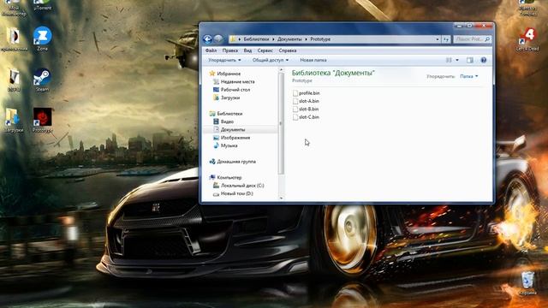Click the Библиотеки breadcrumb in the address bar

[x=257, y=39]
